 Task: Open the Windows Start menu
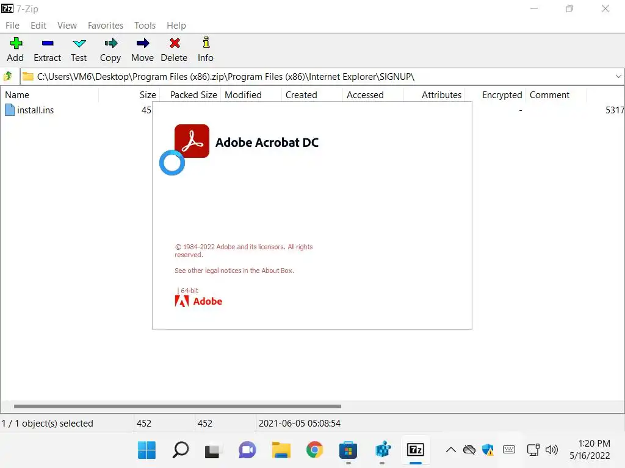pyautogui.click(x=146, y=450)
